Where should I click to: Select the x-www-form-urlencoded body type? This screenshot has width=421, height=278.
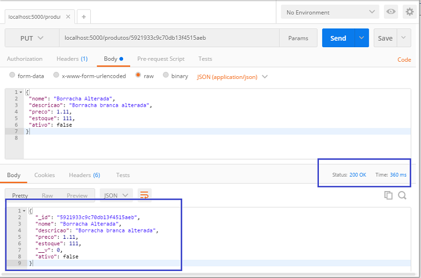coord(56,75)
